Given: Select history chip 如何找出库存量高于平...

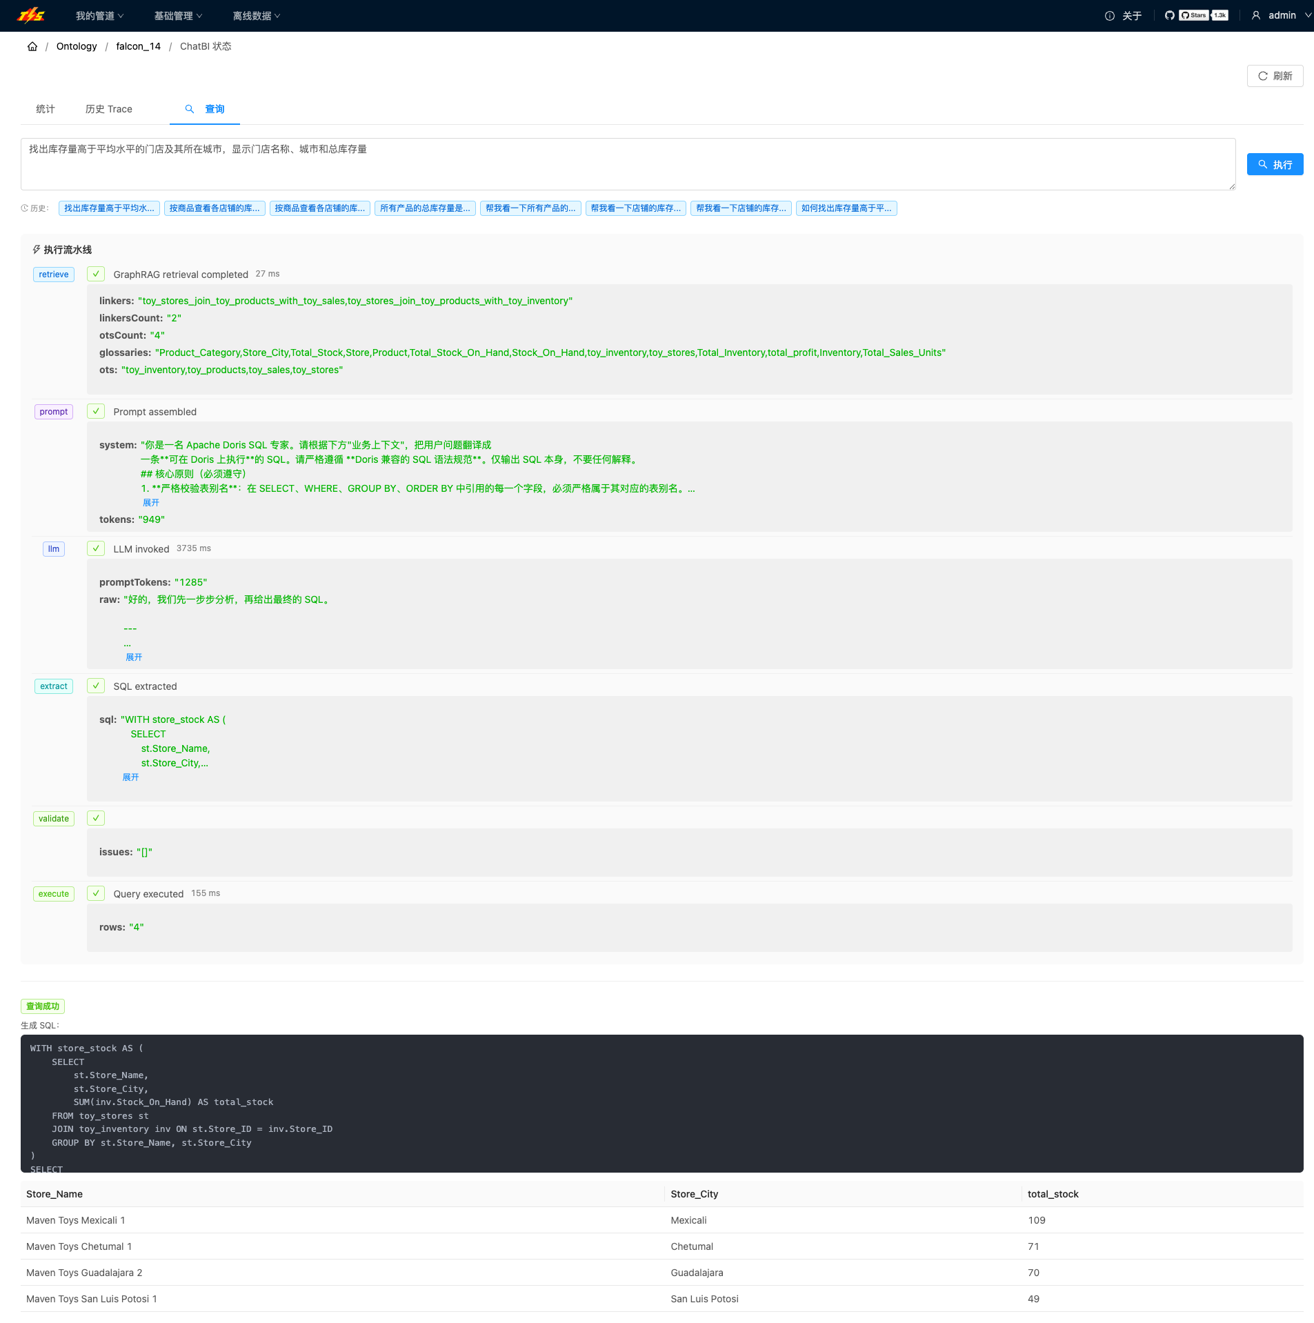Looking at the screenshot, I should [846, 208].
